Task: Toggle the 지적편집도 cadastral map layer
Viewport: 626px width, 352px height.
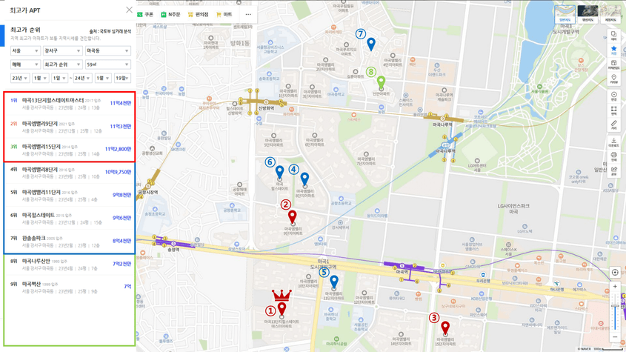Action: pyautogui.click(x=613, y=64)
